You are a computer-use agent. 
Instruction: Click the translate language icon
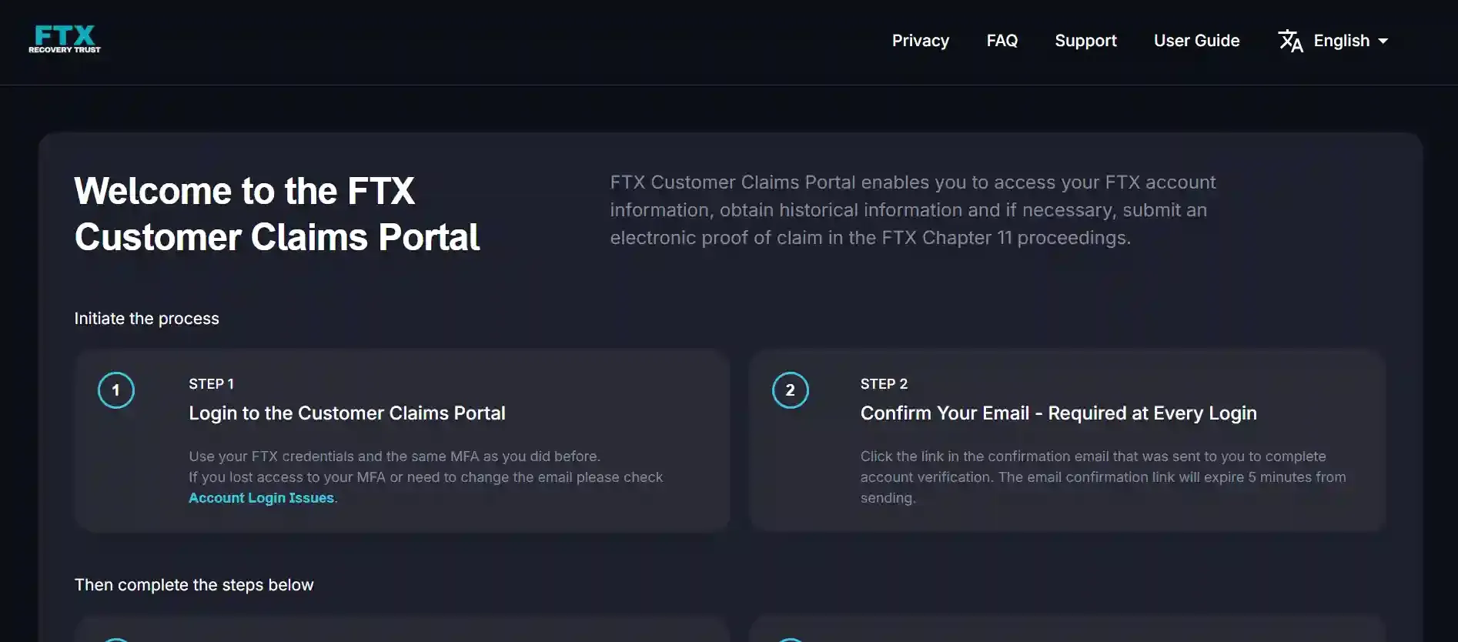click(x=1290, y=41)
